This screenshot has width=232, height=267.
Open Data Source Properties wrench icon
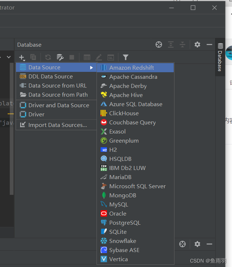click(x=60, y=57)
